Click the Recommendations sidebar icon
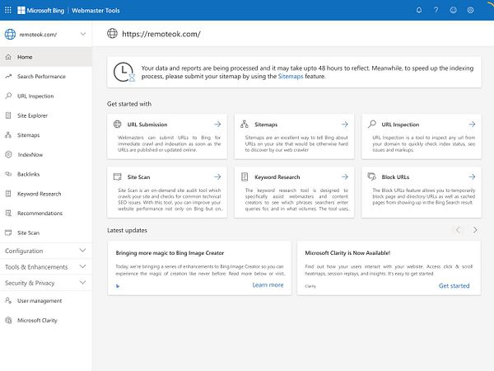The height and width of the screenshot is (371, 494). tap(8, 213)
